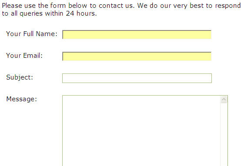Select the Subject input field
Image resolution: width=241 pixels, height=166 pixels.
pyautogui.click(x=137, y=78)
